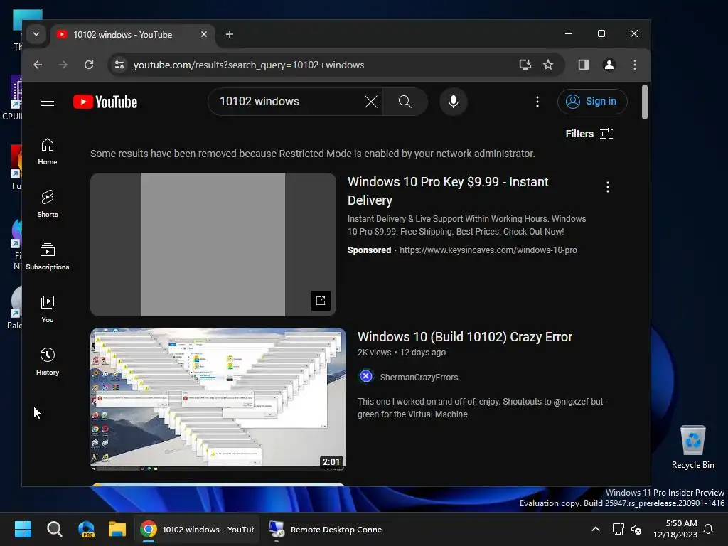Open Windows 10 (Build 10102) Crazy Error title

464,336
